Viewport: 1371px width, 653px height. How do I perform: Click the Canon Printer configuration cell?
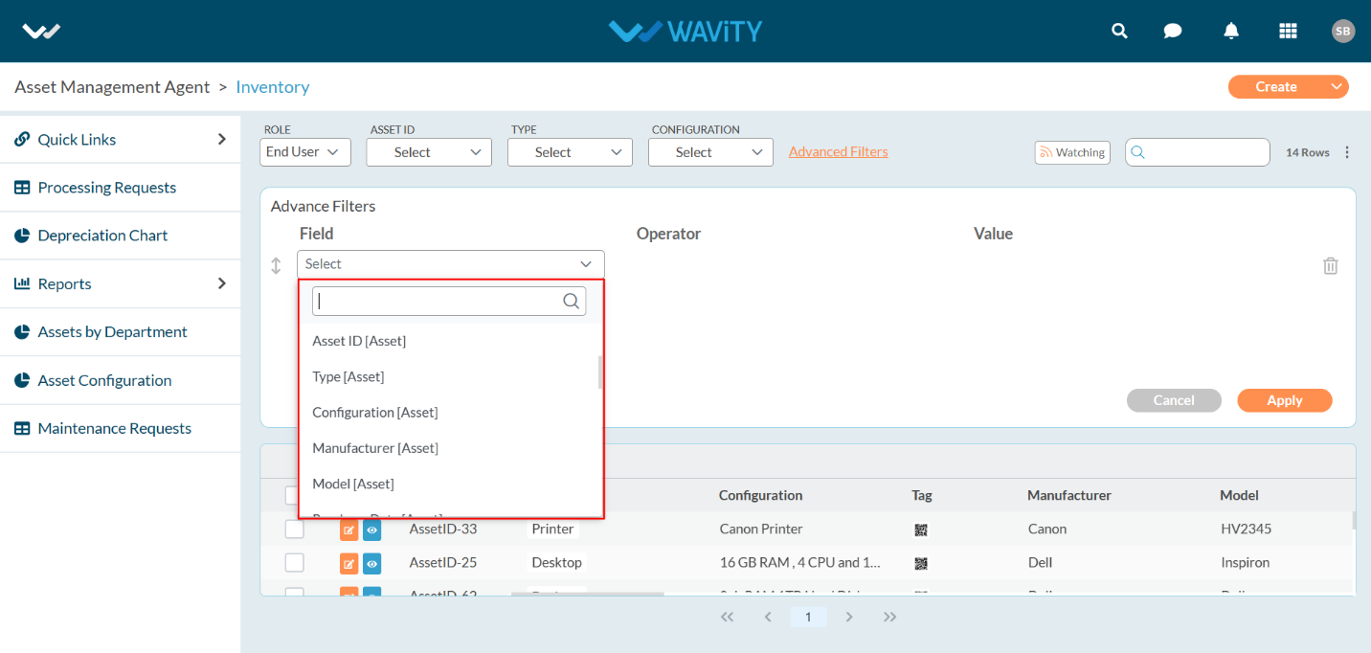pos(761,529)
